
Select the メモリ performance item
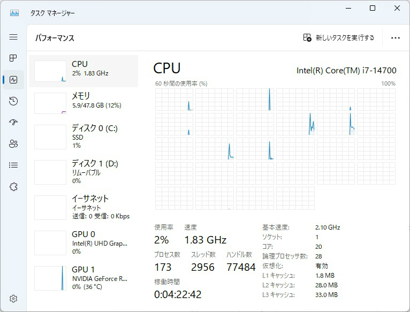point(83,103)
